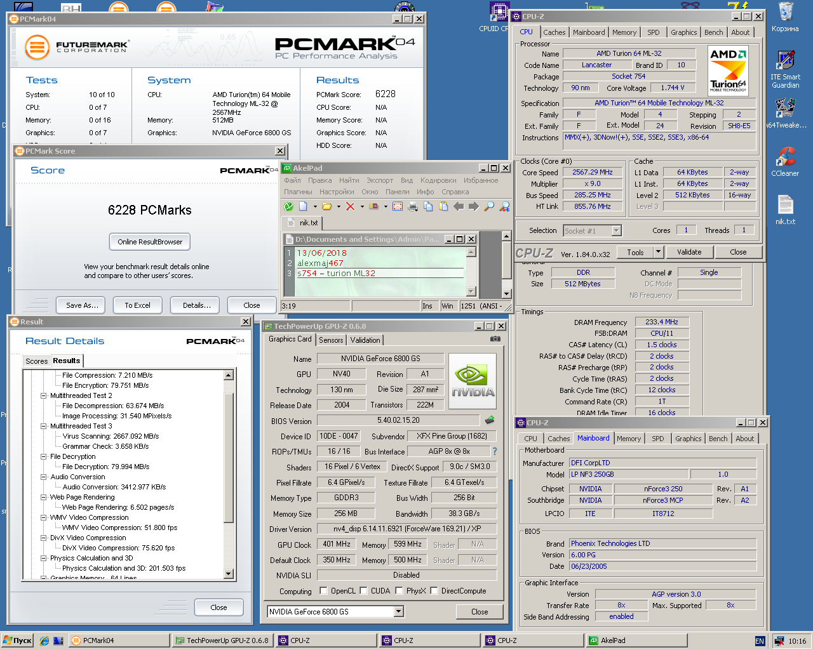813x650 pixels.
Task: Click the AkelPad main vertical scrollbar
Action: tap(506, 265)
